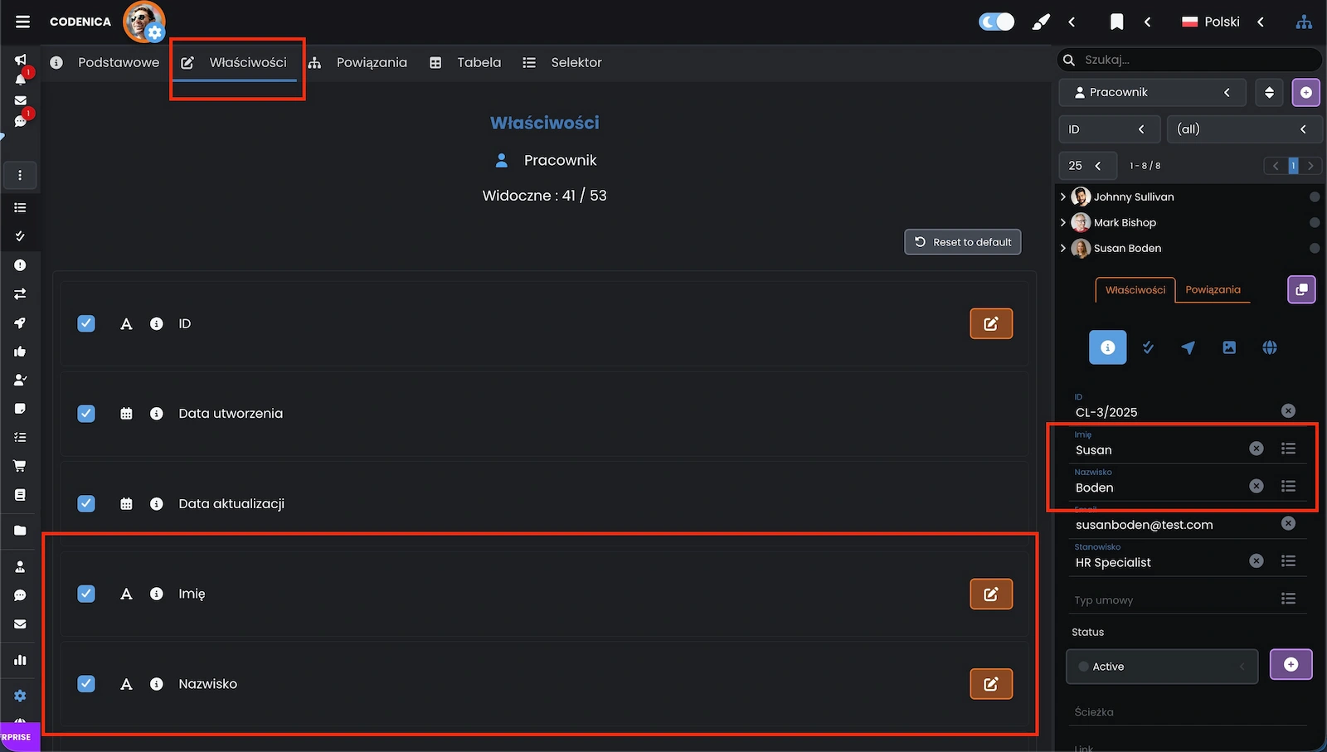1327x752 pixels.
Task: Select the image tab icon in details panel
Action: (x=1229, y=347)
